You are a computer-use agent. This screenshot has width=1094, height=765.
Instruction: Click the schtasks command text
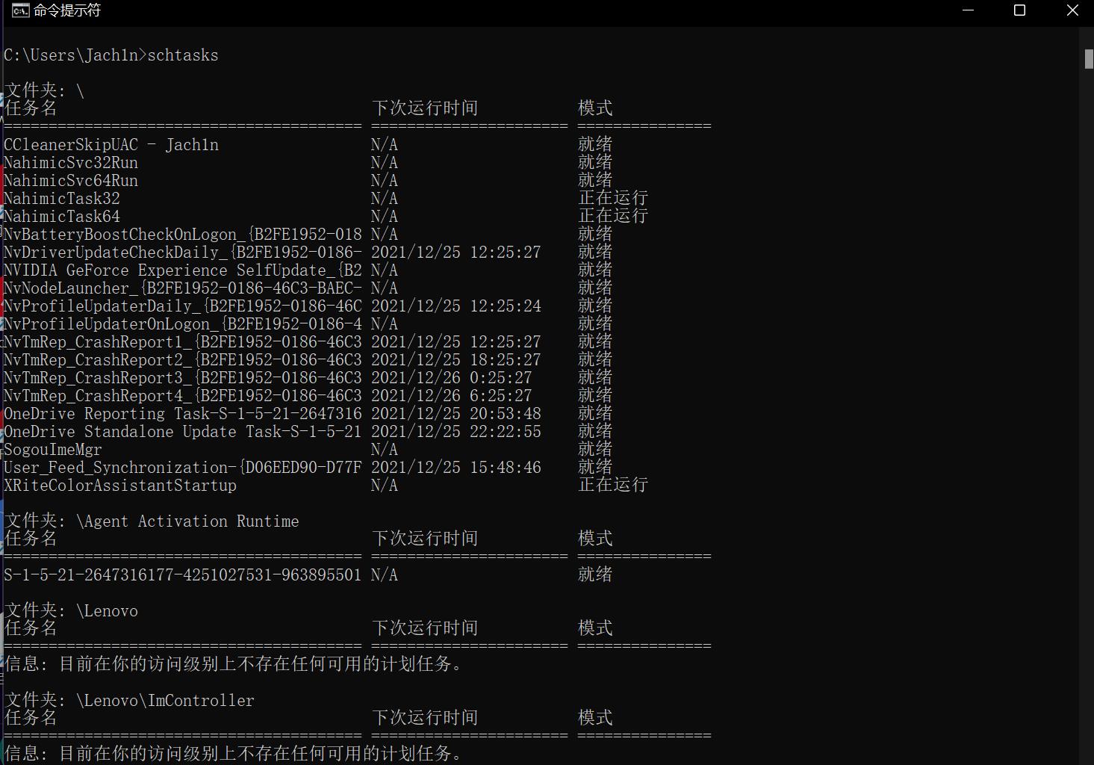(x=183, y=55)
